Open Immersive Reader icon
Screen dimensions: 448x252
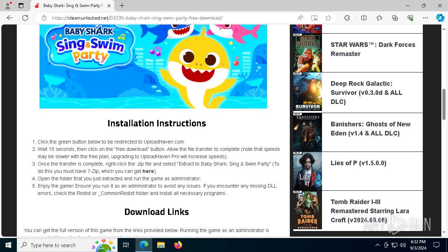coord(314,18)
